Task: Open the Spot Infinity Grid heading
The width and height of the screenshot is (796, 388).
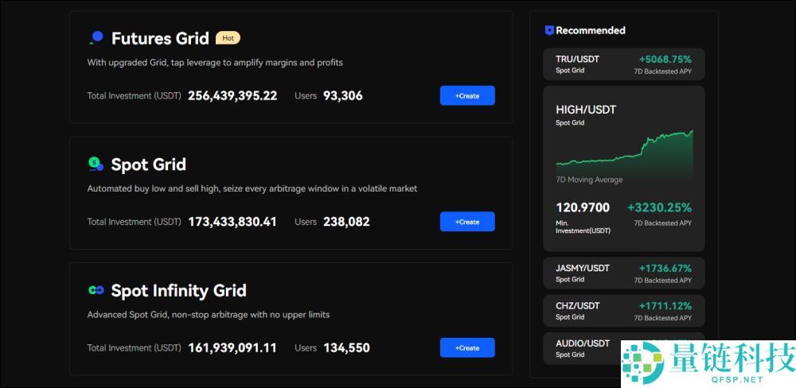Action: coord(178,290)
